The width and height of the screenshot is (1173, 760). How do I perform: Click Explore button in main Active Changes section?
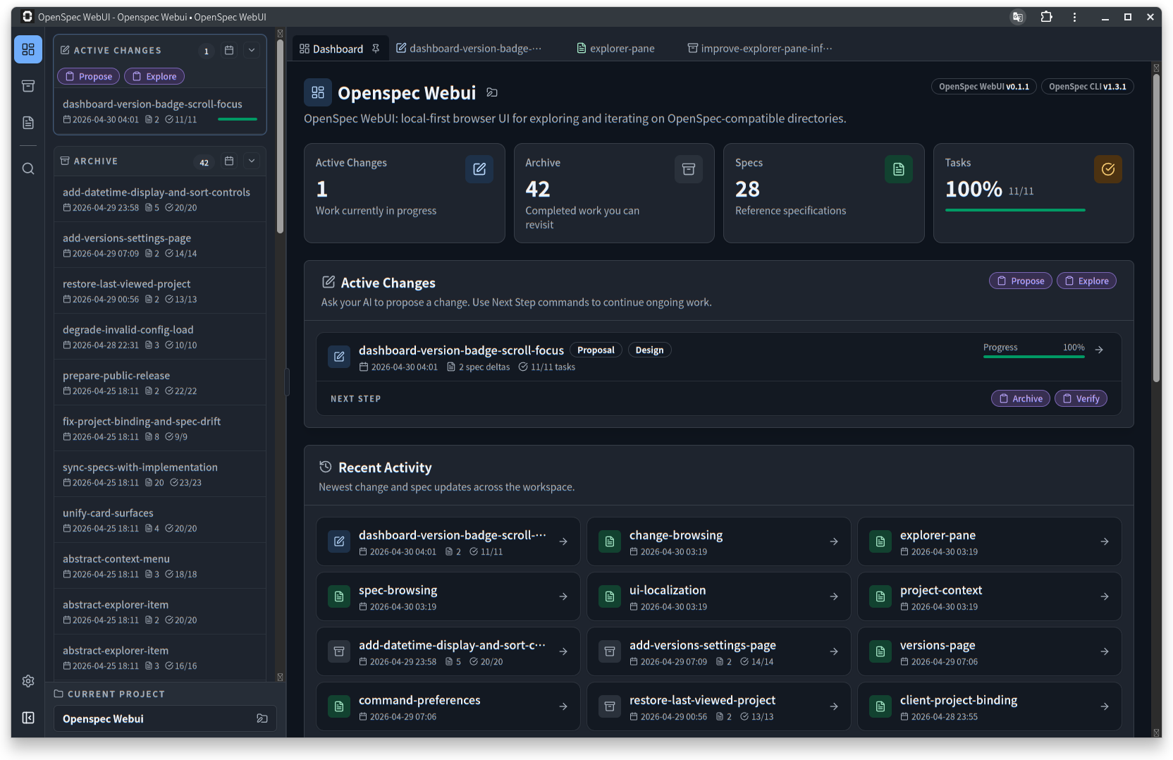[1086, 281]
